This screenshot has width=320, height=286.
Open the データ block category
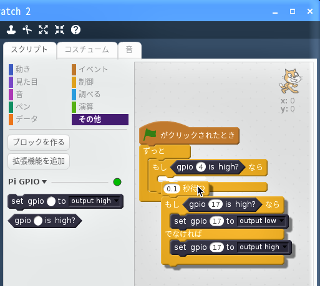point(23,119)
